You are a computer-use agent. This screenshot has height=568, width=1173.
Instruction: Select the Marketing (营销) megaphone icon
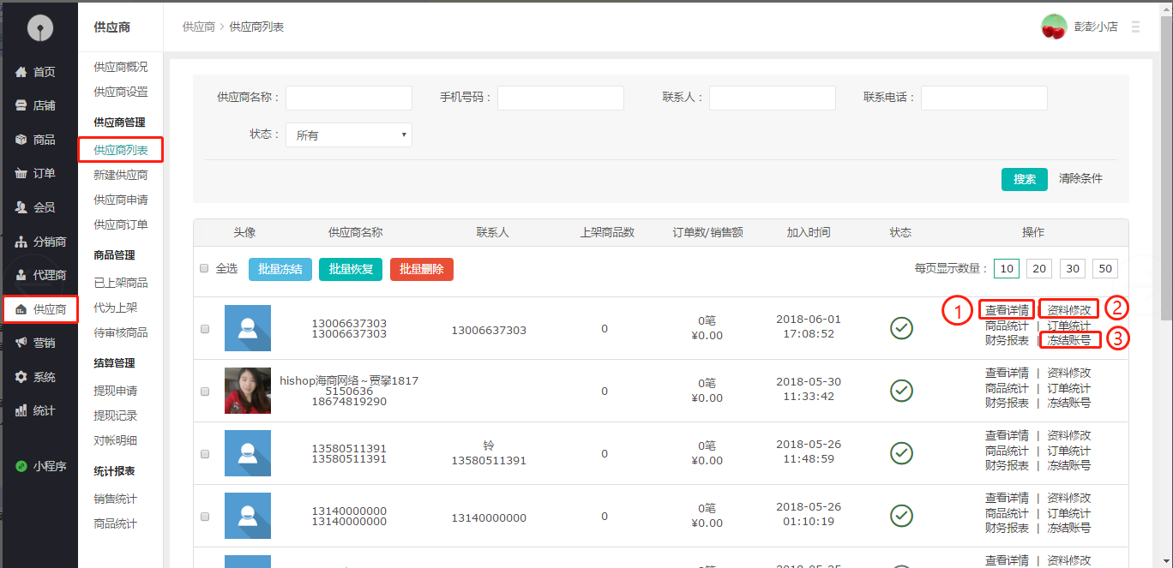coord(21,343)
